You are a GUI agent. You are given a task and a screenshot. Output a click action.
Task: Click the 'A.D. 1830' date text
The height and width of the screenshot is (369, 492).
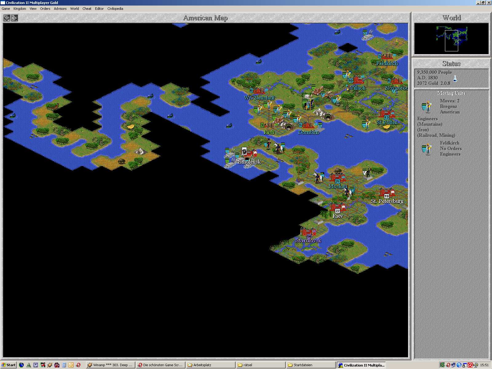coord(427,78)
